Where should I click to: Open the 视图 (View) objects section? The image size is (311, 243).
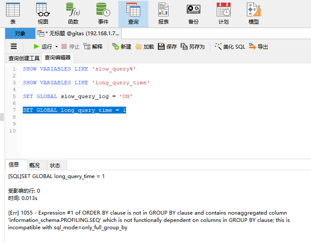[x=43, y=14]
